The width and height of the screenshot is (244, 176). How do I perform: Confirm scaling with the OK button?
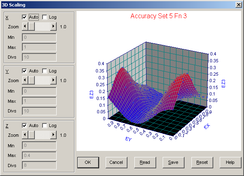(x=88, y=163)
